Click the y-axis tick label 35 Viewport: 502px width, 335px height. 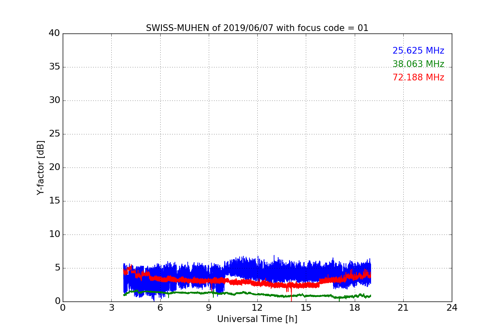pos(54,67)
